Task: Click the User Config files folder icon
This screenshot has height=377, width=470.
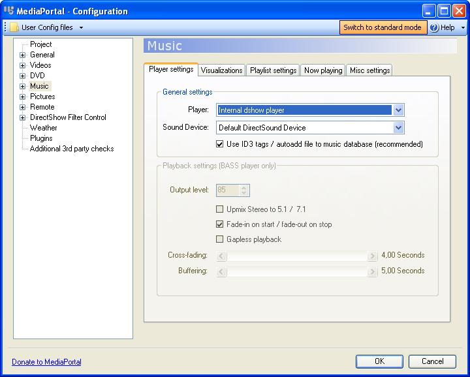Action: (x=14, y=27)
